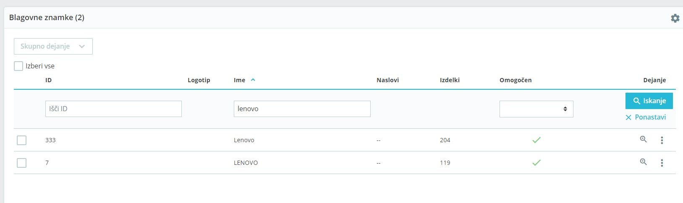Reset filters with Ponastavi link

[x=646, y=117]
